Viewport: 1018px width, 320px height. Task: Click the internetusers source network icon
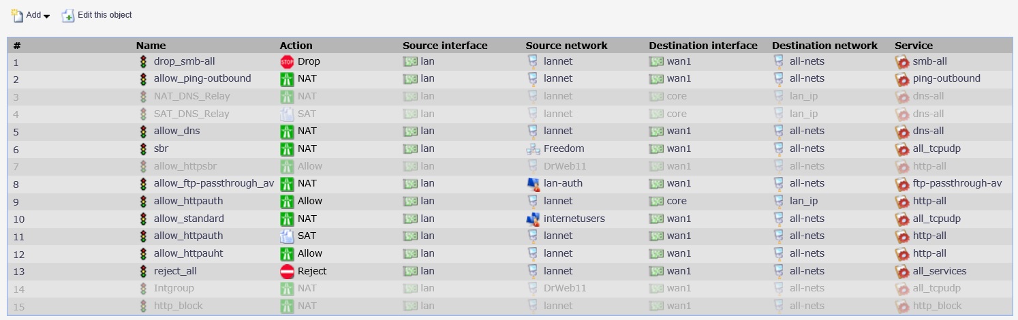(x=533, y=219)
